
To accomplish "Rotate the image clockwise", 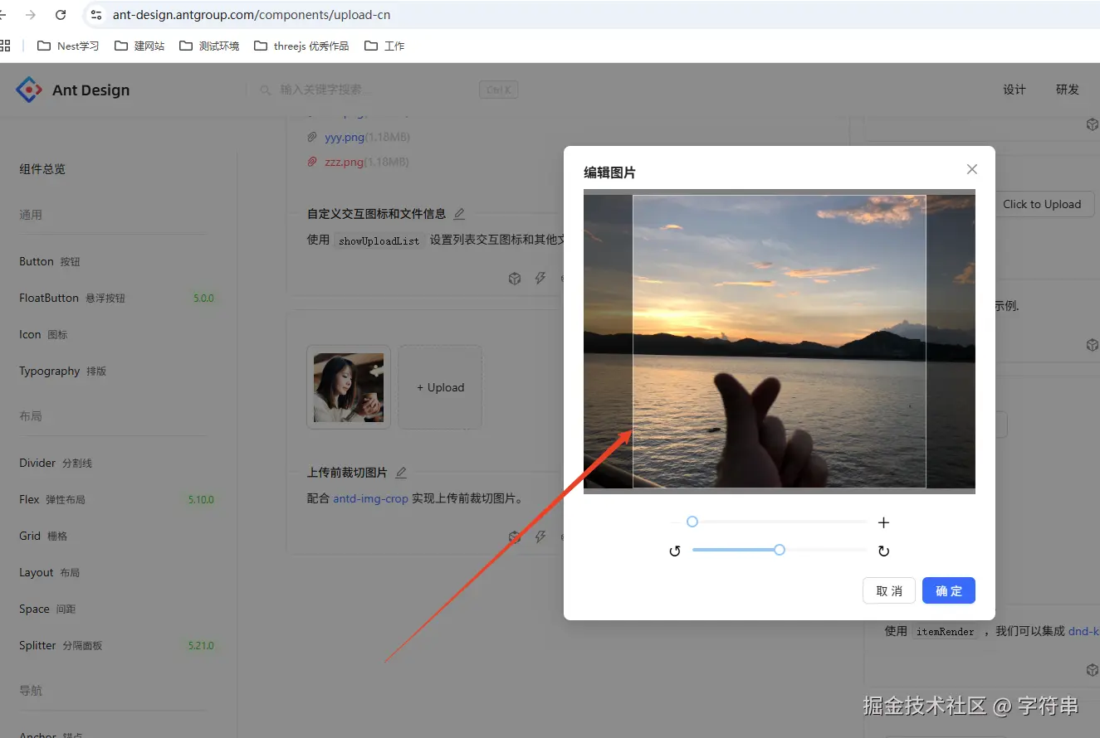I will 883,550.
